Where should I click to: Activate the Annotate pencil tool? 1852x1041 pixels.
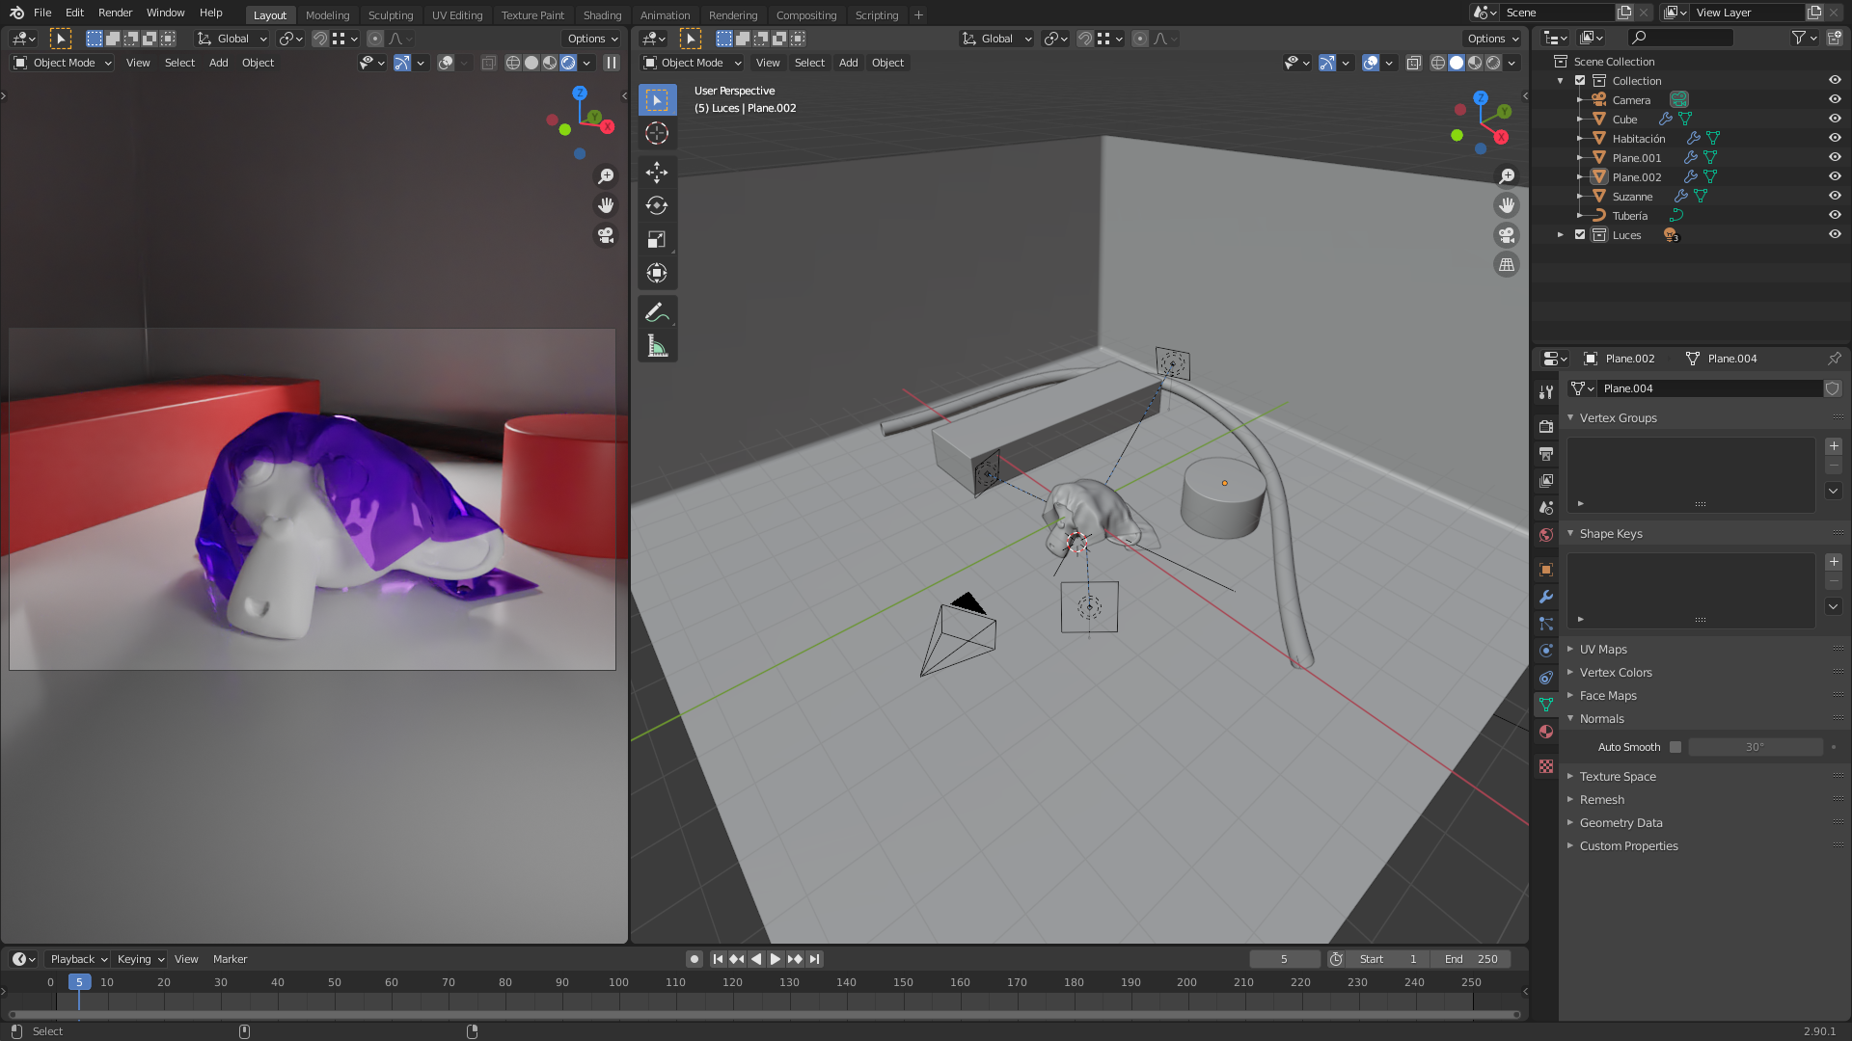click(657, 312)
